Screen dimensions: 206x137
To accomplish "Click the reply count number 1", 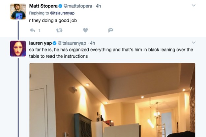I will click(40, 30).
